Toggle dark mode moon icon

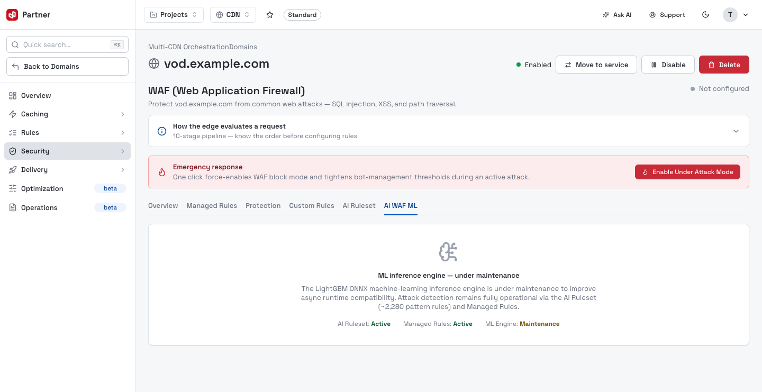click(x=705, y=15)
